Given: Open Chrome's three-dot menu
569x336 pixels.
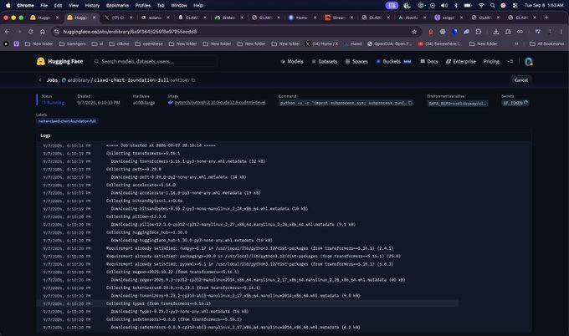Looking at the screenshot, I should pos(561,32).
